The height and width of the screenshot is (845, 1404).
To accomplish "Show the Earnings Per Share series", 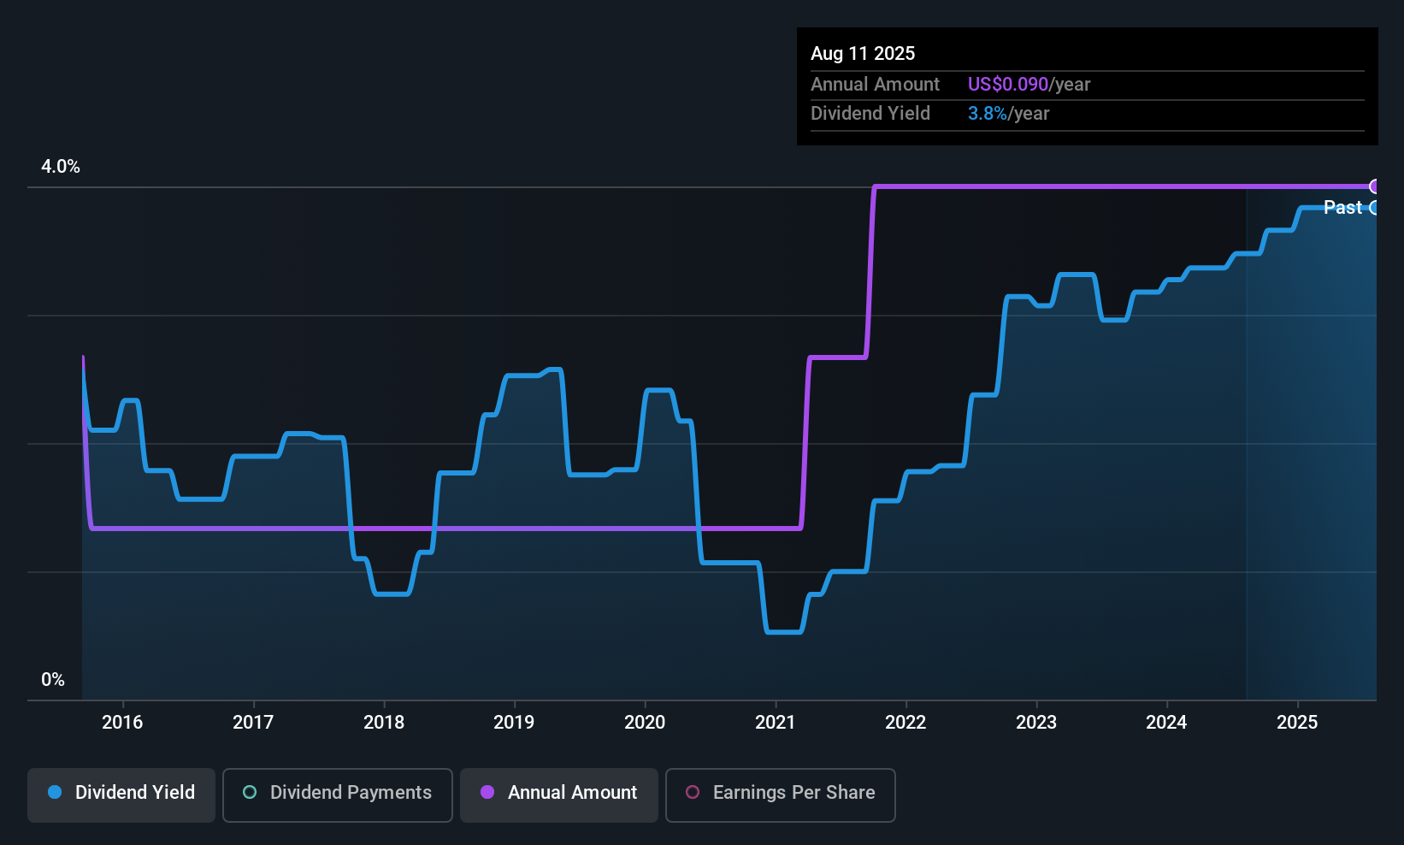I will point(780,795).
